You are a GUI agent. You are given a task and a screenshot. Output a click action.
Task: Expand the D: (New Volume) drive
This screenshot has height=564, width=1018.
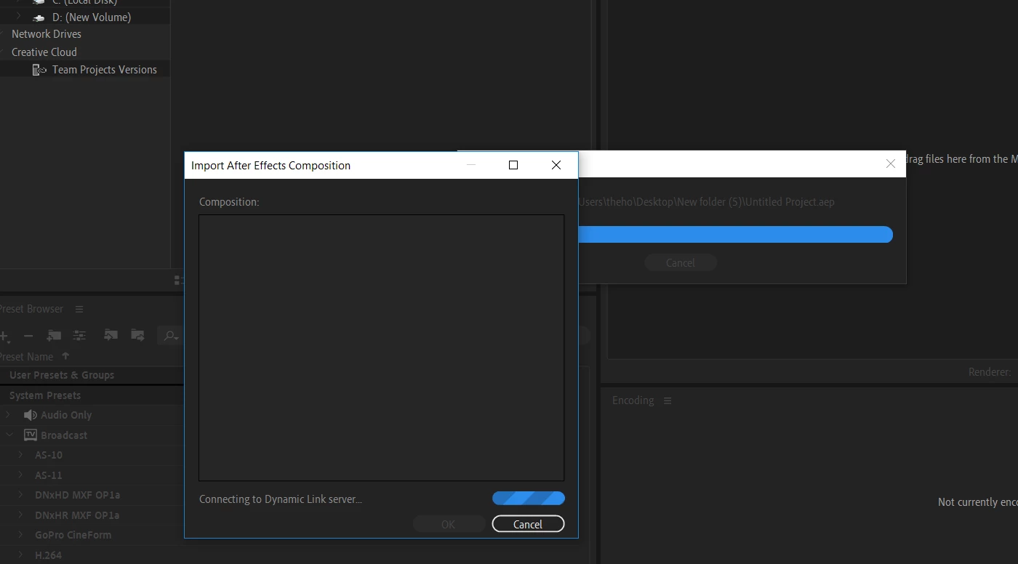coord(18,16)
